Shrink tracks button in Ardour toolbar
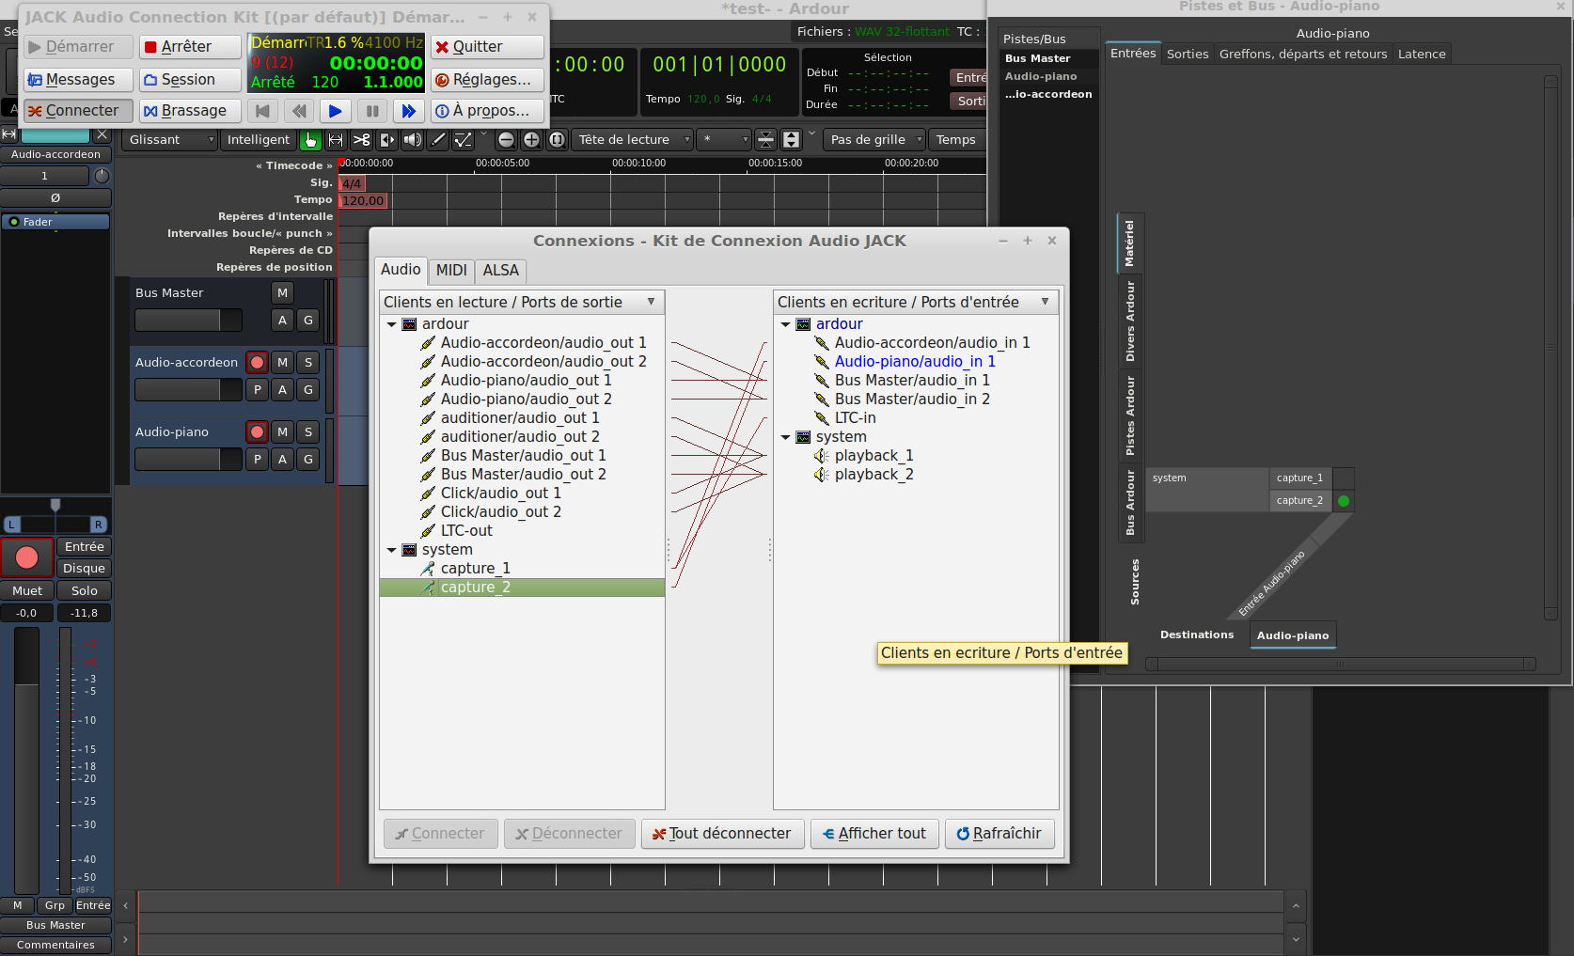Screen dimensions: 1574x956 coord(766,140)
